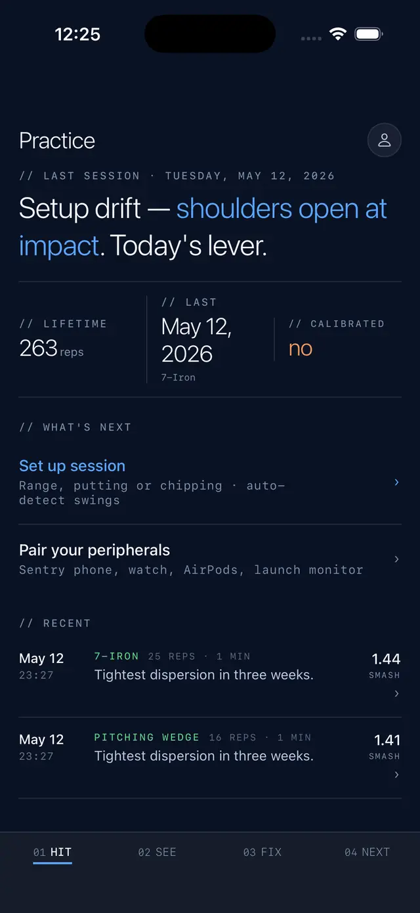The image size is (420, 913).
Task: Open Set up session chevron
Action: 396,482
